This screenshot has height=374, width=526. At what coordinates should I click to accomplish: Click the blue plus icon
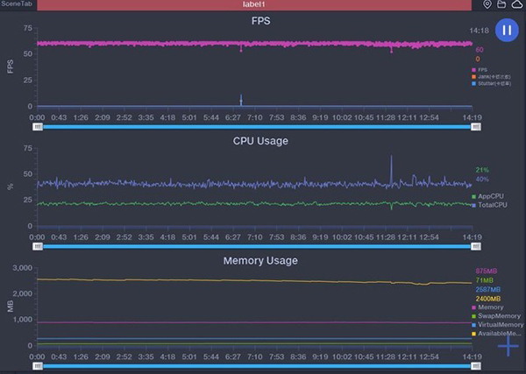coord(508,346)
